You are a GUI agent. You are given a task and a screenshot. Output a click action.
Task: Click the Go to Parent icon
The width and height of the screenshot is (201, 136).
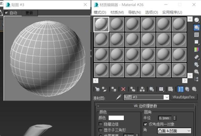tap(187, 89)
